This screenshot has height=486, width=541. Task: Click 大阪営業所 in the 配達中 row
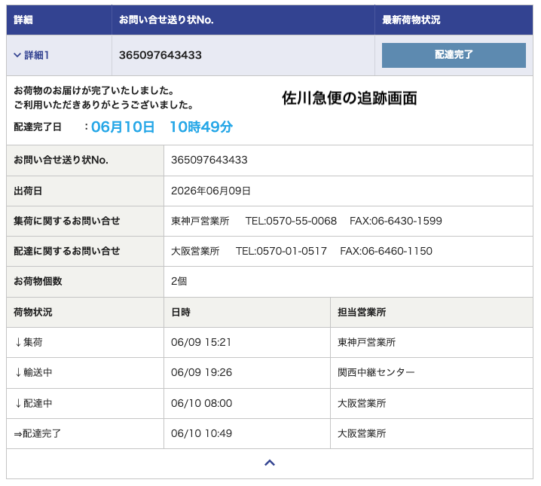click(362, 403)
